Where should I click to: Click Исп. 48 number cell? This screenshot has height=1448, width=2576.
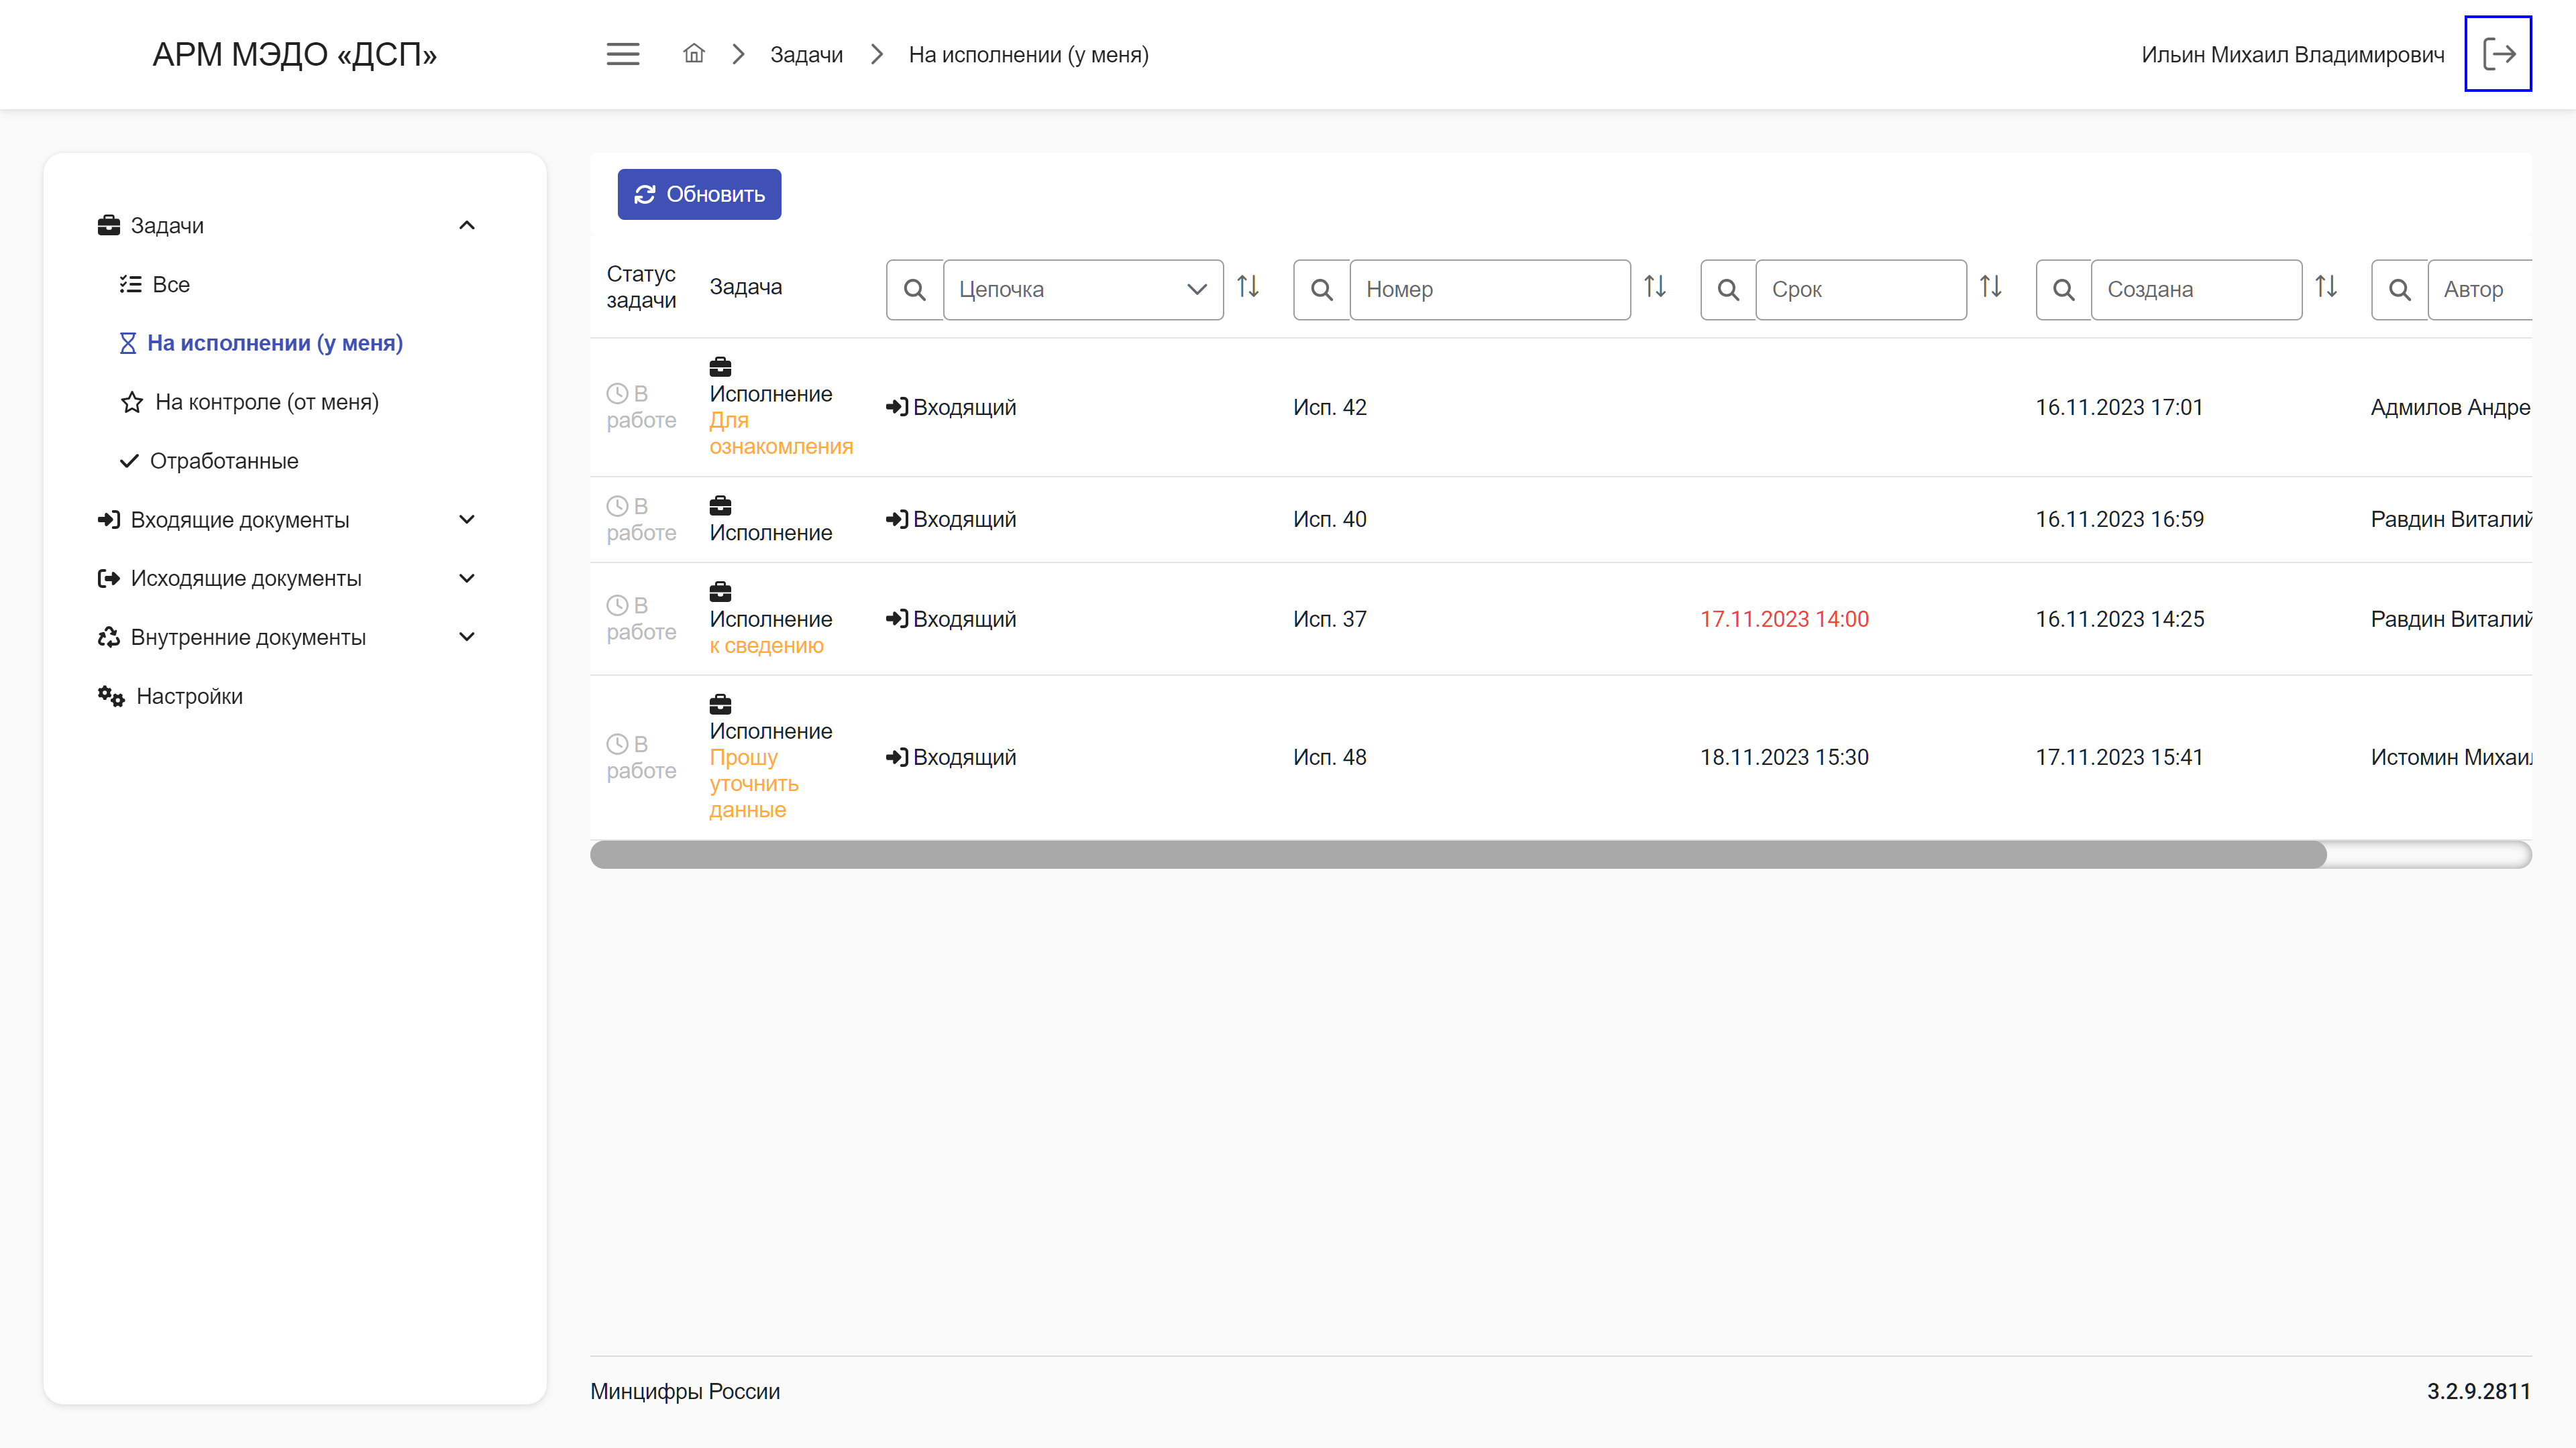(1329, 756)
